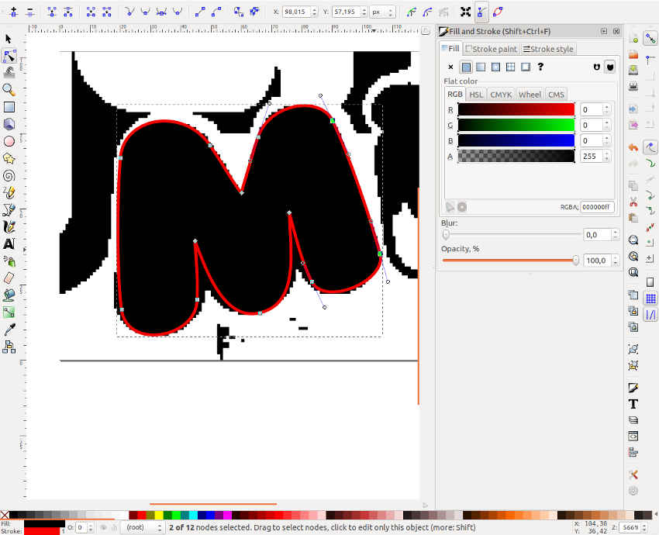Select Unset paint question mark
This screenshot has height=535, width=659.
tap(540, 67)
